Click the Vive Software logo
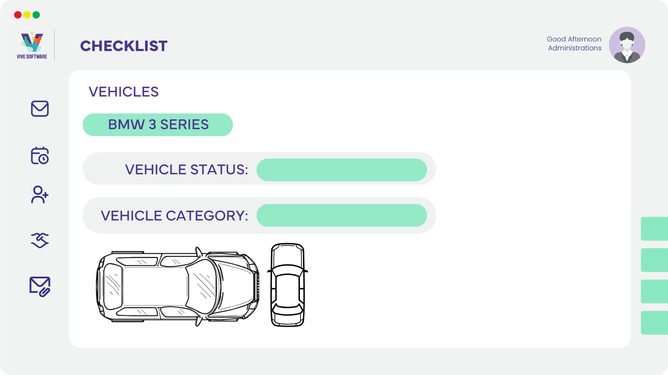This screenshot has height=375, width=668. [x=32, y=45]
